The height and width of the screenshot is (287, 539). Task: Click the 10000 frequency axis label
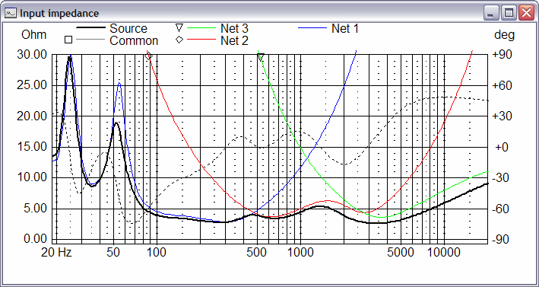pyautogui.click(x=445, y=253)
